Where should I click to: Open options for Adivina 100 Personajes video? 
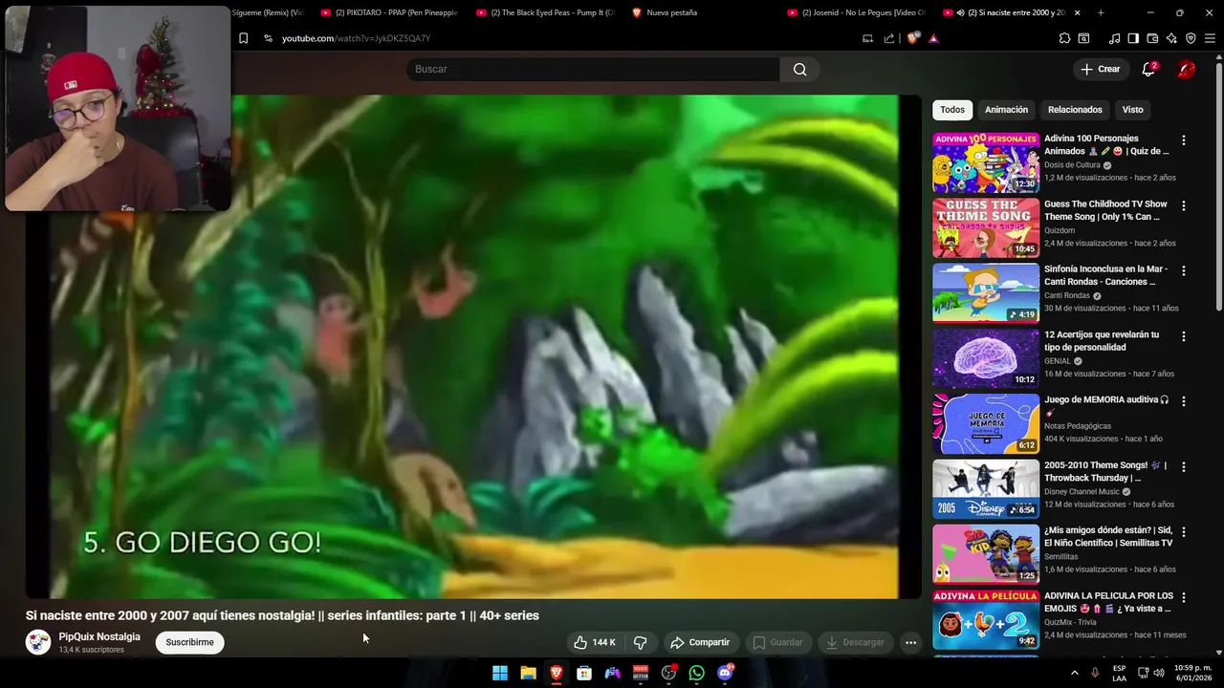click(1183, 140)
